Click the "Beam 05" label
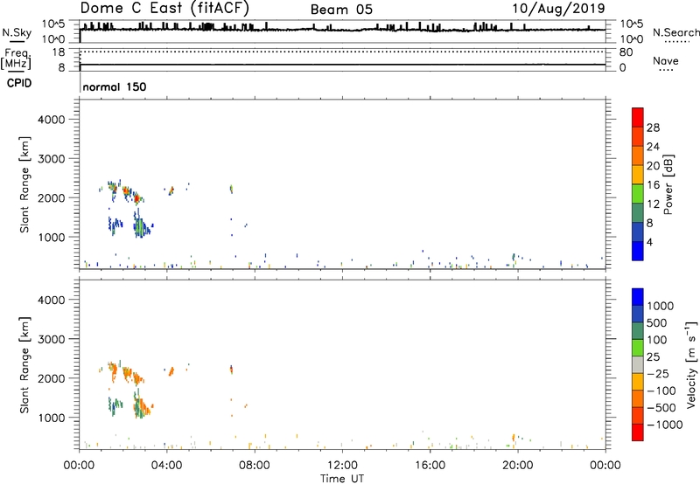 (341, 10)
